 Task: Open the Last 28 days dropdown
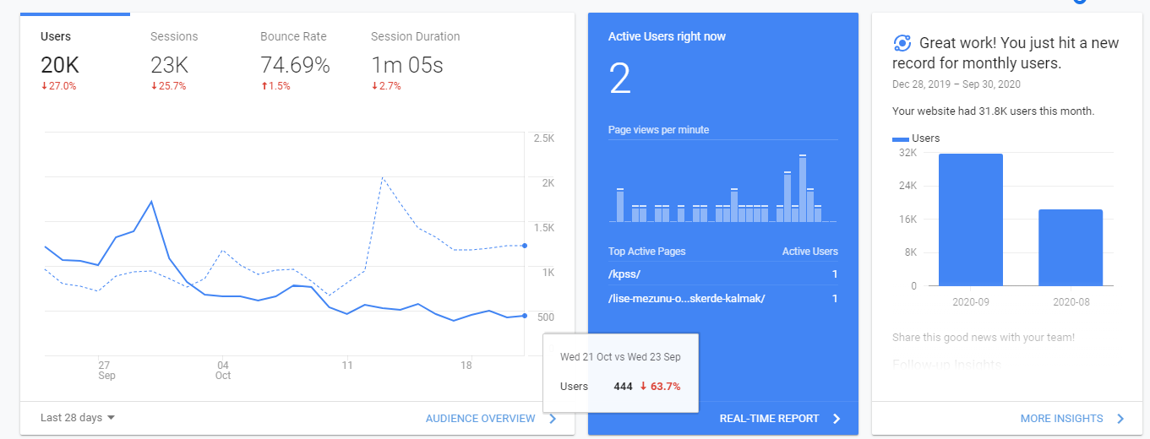[x=78, y=418]
